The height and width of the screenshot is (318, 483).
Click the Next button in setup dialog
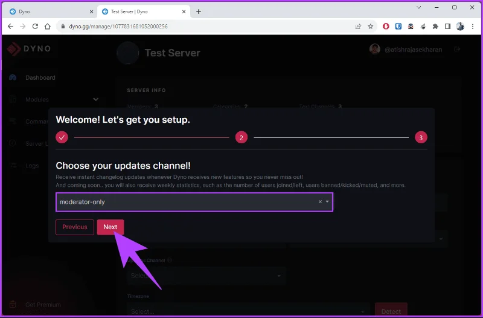tap(110, 227)
